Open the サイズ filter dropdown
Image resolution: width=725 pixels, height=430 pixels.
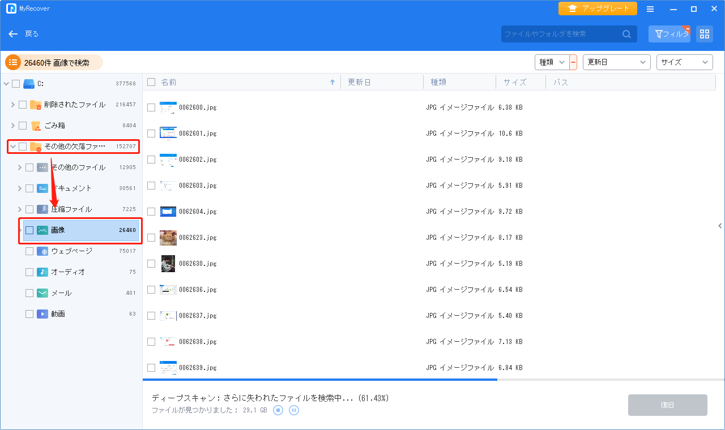pos(685,62)
